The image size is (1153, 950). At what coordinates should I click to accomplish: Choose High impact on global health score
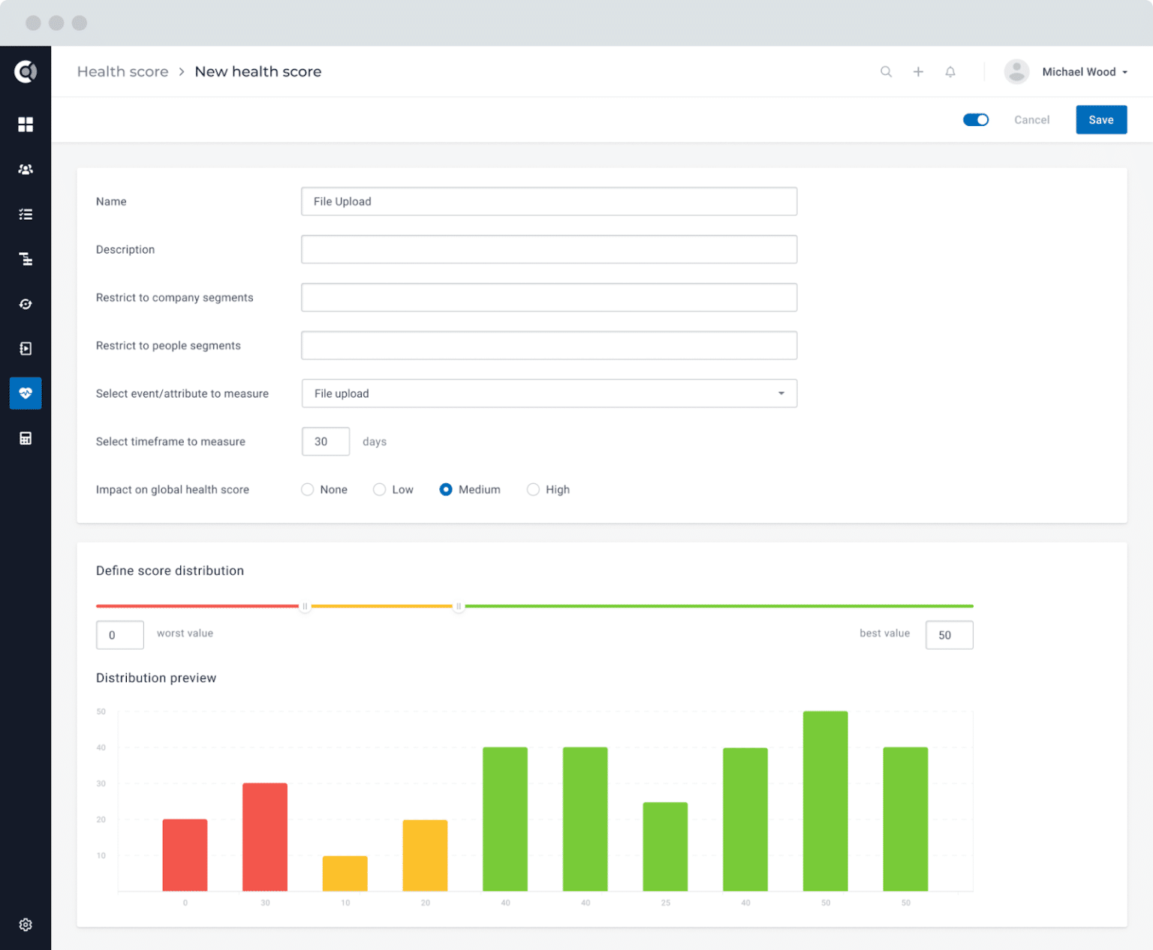click(x=533, y=489)
